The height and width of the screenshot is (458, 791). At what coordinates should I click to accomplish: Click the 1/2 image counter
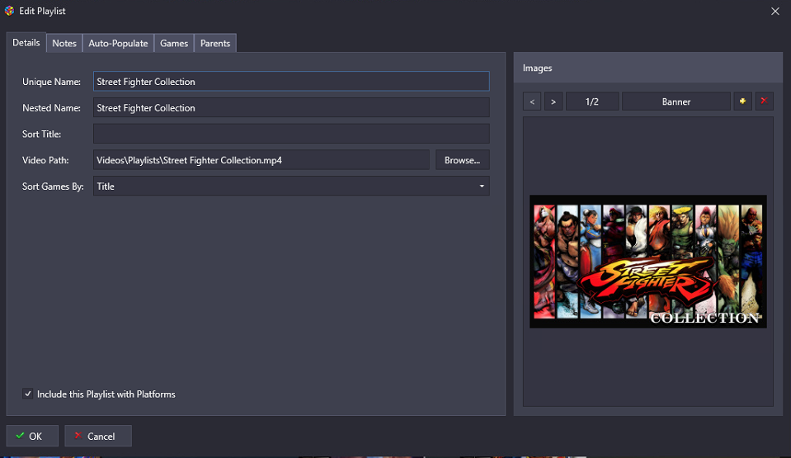[x=592, y=102]
